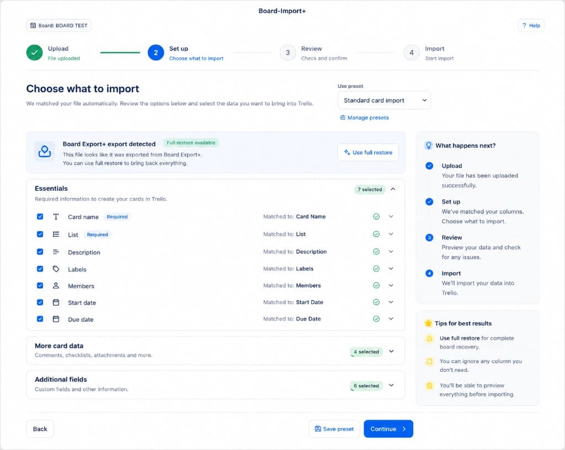Click the star icon beside Tips for best results
Viewport: 565px width, 450px height.
428,323
